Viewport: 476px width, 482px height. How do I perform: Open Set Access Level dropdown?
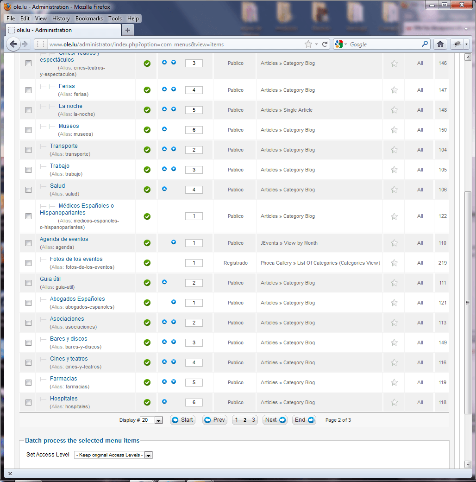pyautogui.click(x=113, y=455)
